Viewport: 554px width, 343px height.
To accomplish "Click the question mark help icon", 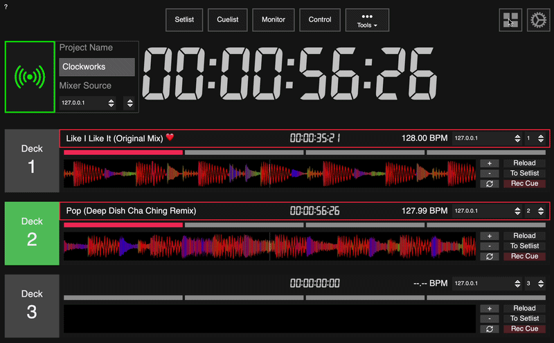I will [x=6, y=7].
